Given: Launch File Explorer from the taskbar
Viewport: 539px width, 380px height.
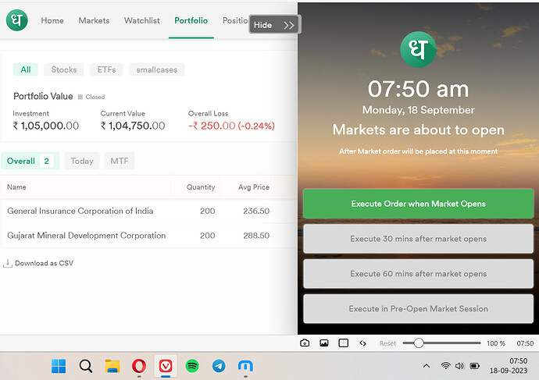Looking at the screenshot, I should coord(112,366).
